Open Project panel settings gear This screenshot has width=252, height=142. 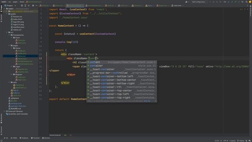(33, 6)
